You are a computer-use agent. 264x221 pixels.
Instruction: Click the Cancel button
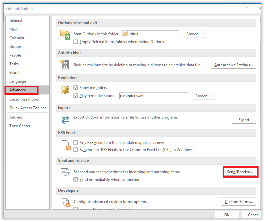tap(252, 215)
